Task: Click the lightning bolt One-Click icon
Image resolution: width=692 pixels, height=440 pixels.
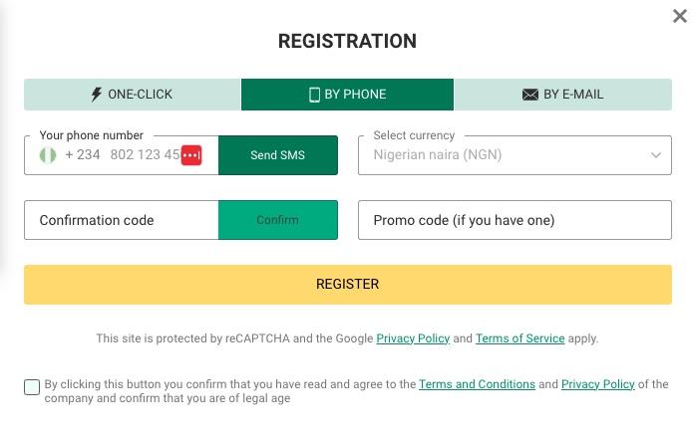Action: (96, 95)
